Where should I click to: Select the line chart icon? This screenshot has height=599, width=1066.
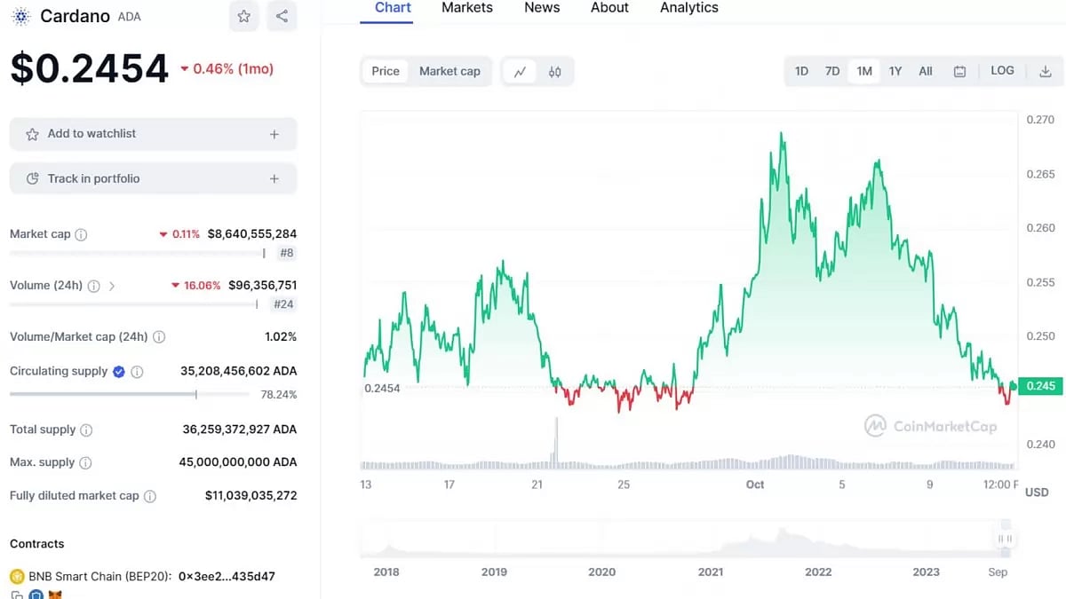520,71
